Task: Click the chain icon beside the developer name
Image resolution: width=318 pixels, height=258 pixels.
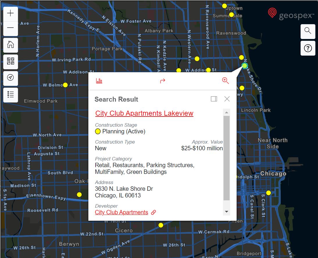Action: click(153, 212)
